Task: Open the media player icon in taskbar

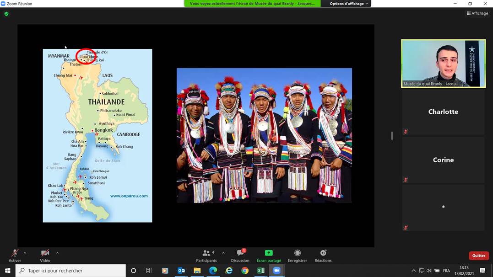Action: point(165,271)
